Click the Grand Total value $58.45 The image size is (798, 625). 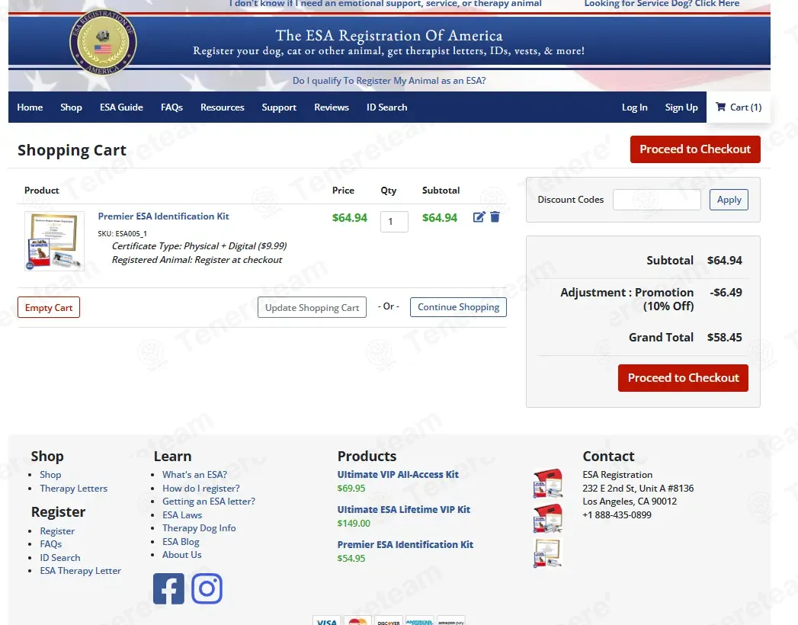[724, 338]
